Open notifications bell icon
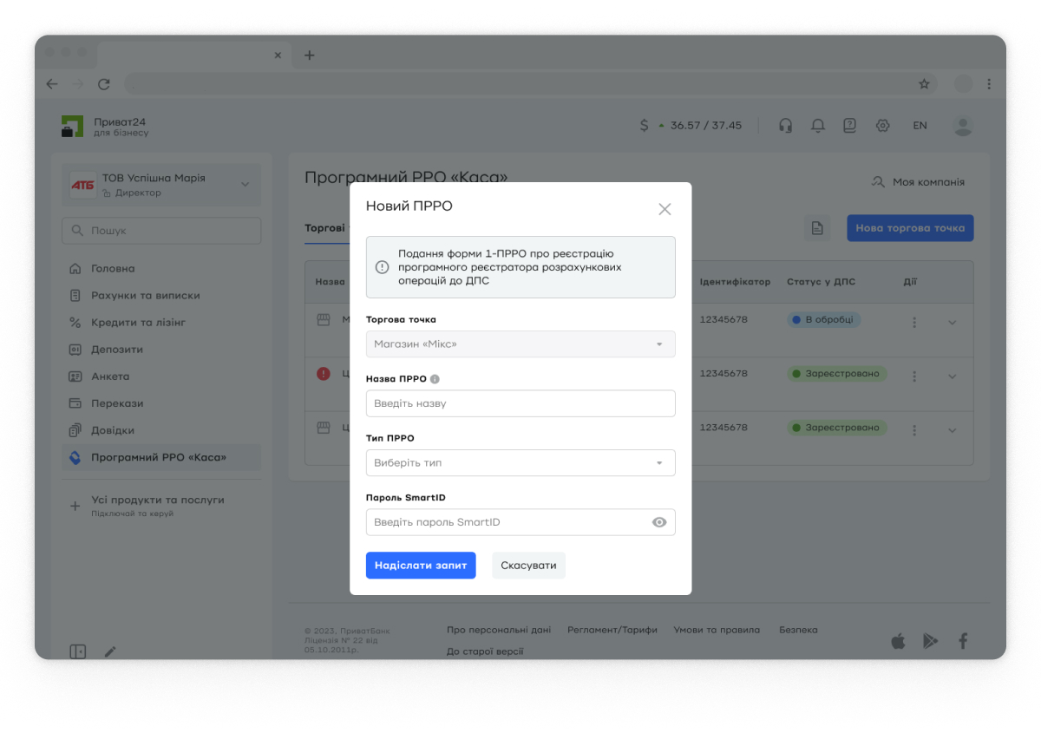 tap(817, 125)
